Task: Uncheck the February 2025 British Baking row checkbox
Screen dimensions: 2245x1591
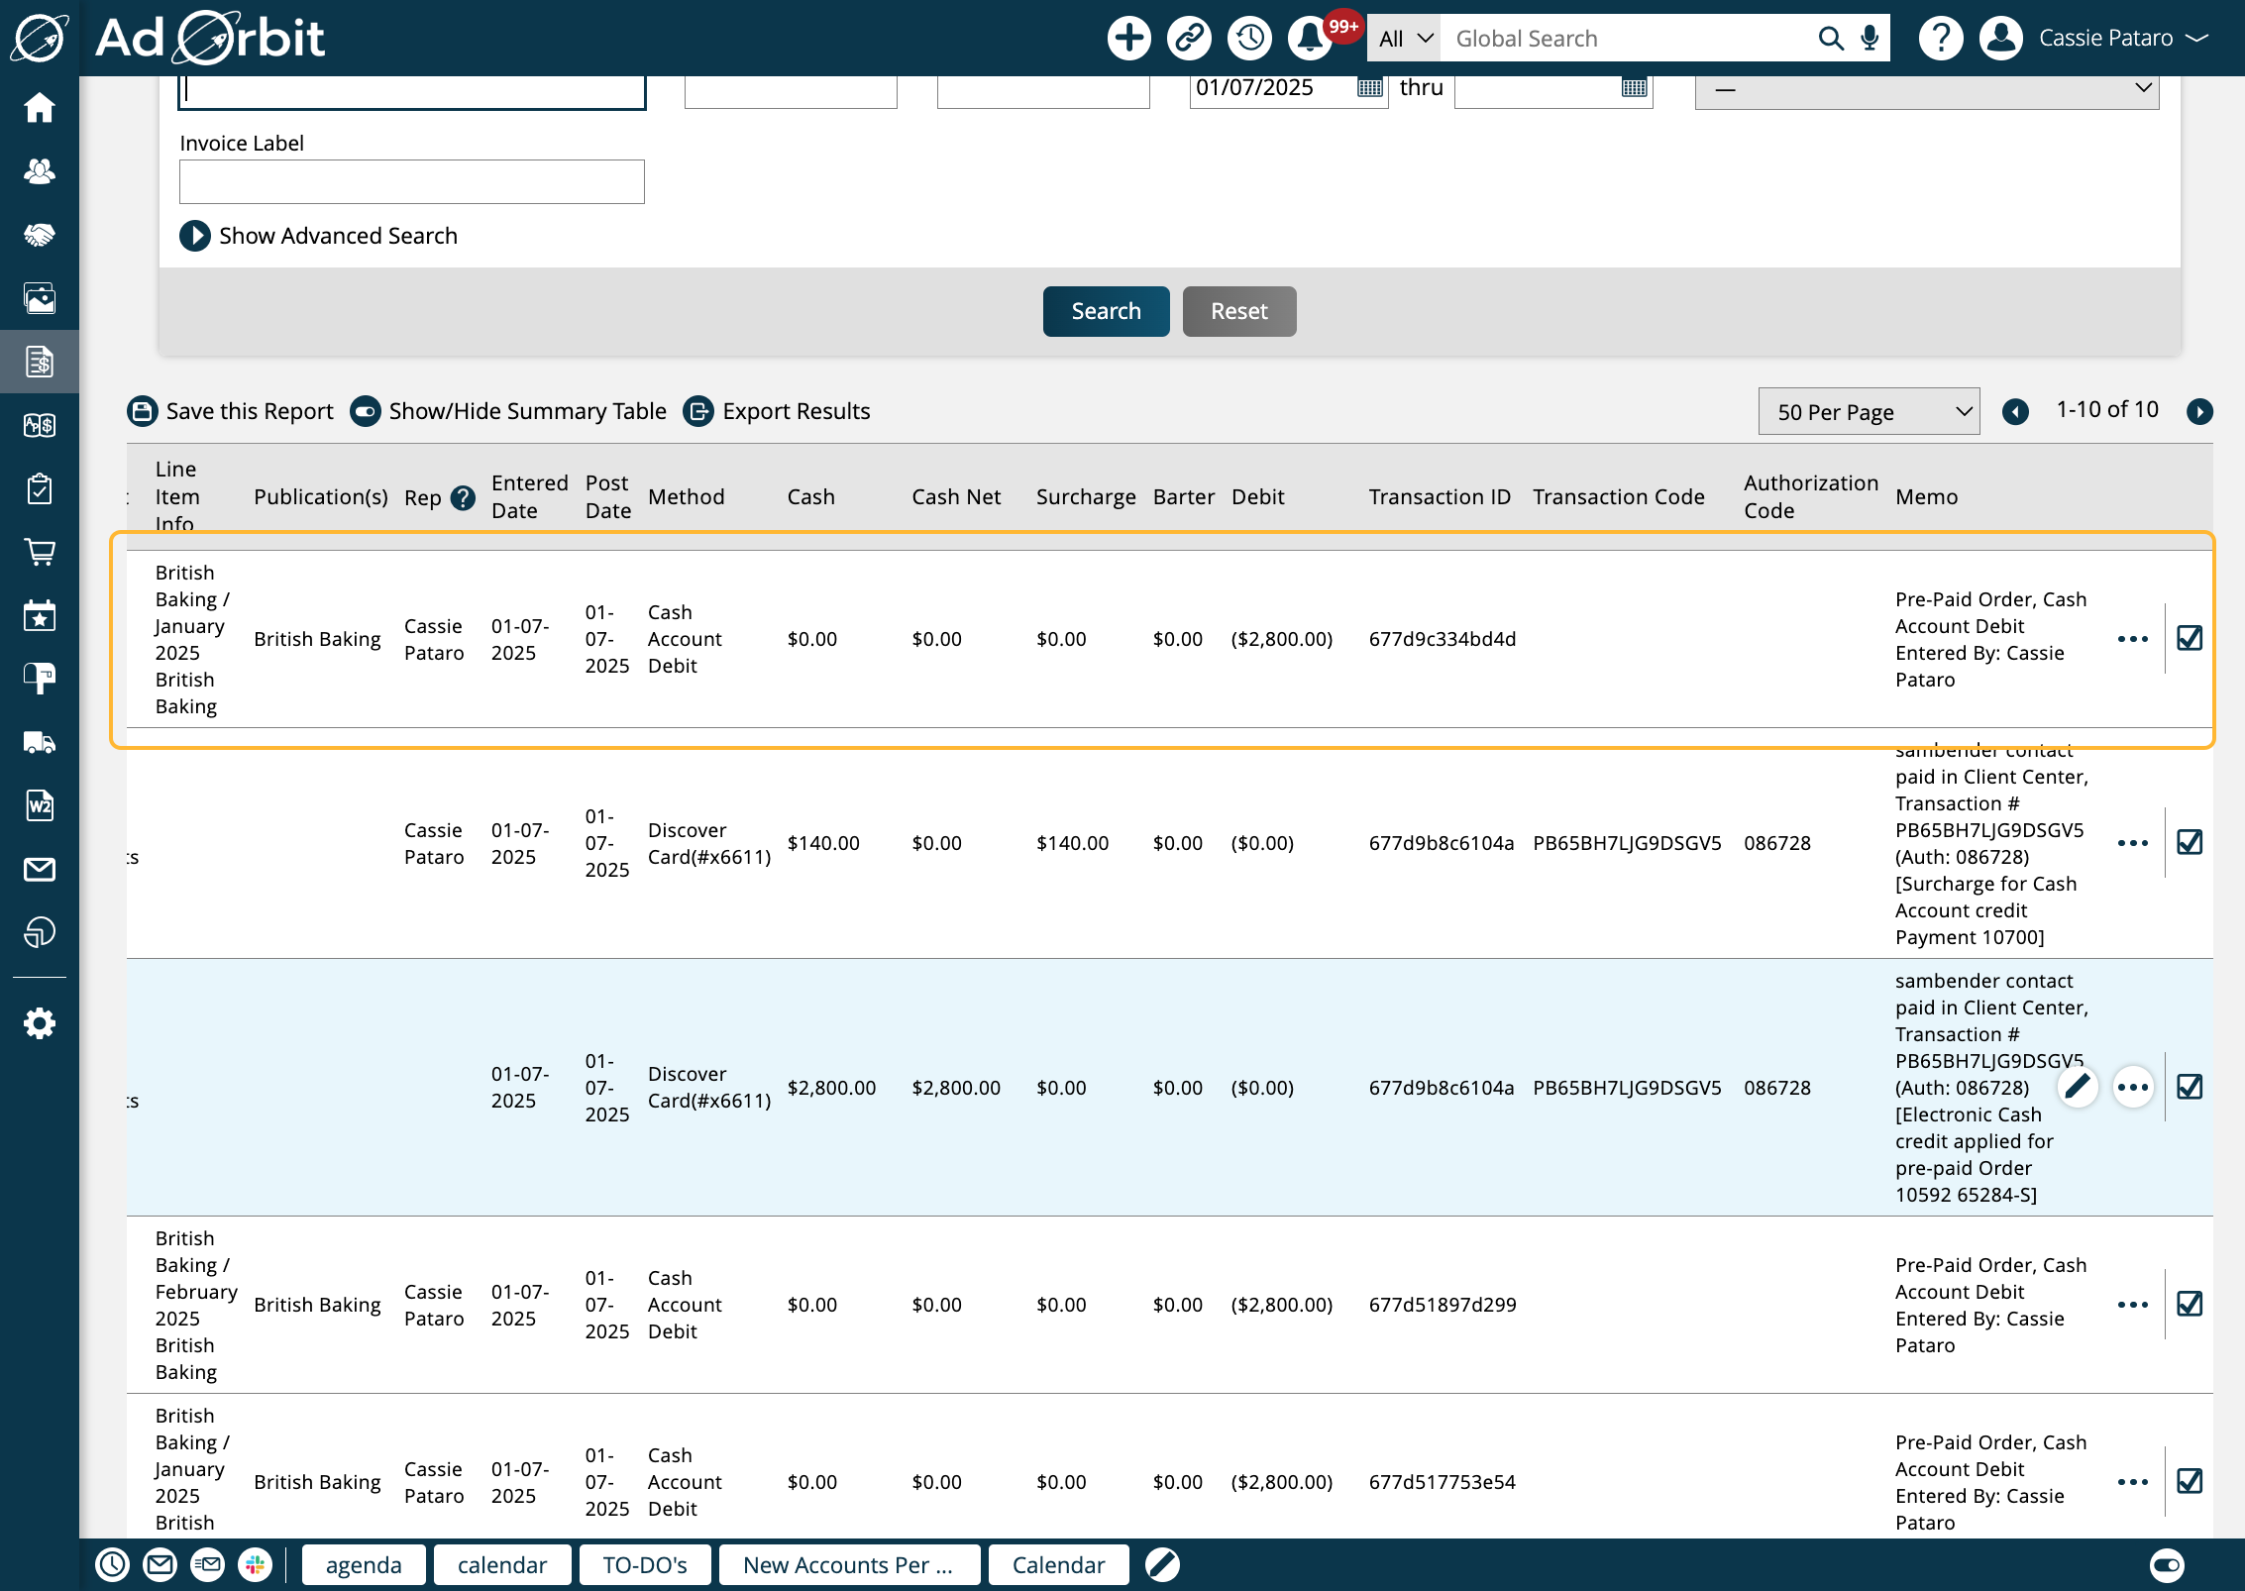Action: [2191, 1305]
